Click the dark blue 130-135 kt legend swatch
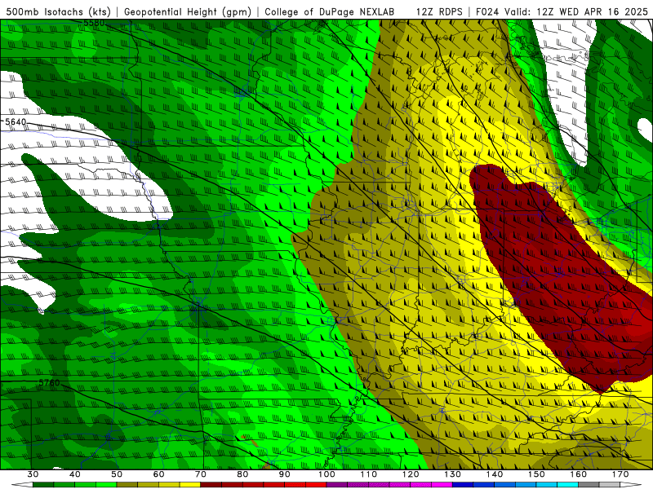Viewport: 653px width, 489px height. [463, 485]
